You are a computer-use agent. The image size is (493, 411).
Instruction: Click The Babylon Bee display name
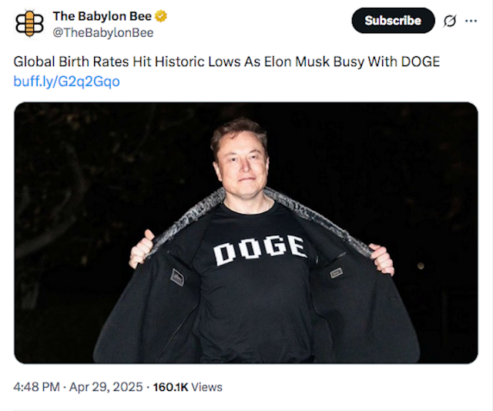102,16
